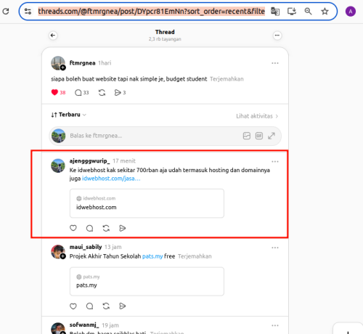The image size is (363, 334).
Task: Open ftmrgnea's profile avatar
Action: (58, 63)
